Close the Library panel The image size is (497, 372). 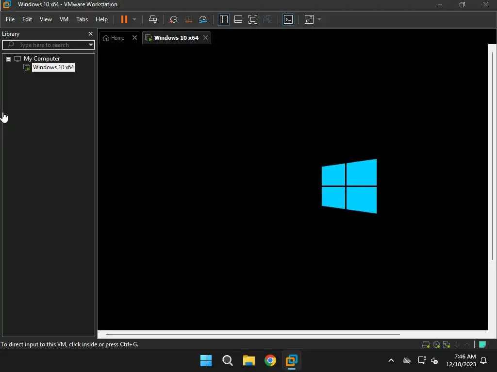(91, 33)
